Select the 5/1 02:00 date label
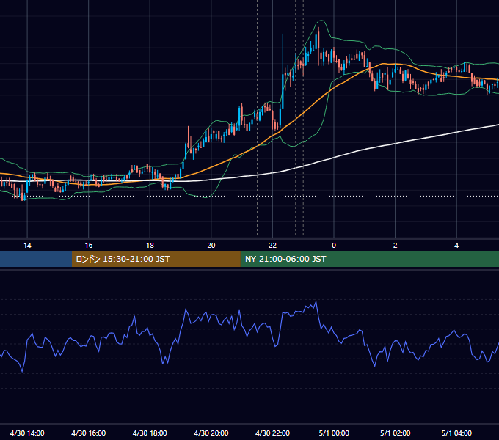This screenshot has width=499, height=440. [396, 433]
